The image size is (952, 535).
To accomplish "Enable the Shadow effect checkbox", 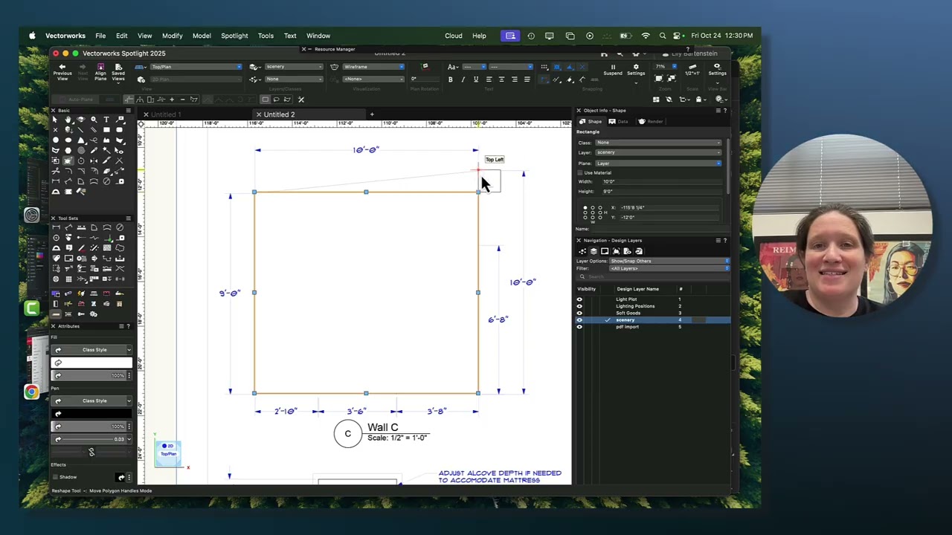I will point(54,477).
